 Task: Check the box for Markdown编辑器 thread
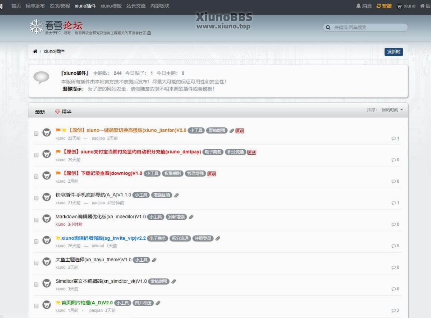click(36, 220)
